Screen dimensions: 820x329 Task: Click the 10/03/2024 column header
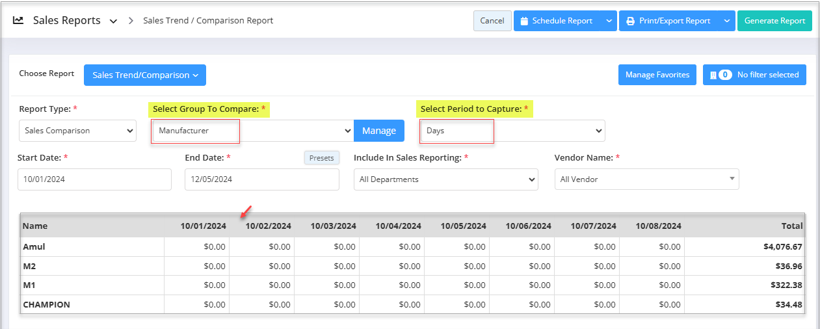click(x=334, y=226)
